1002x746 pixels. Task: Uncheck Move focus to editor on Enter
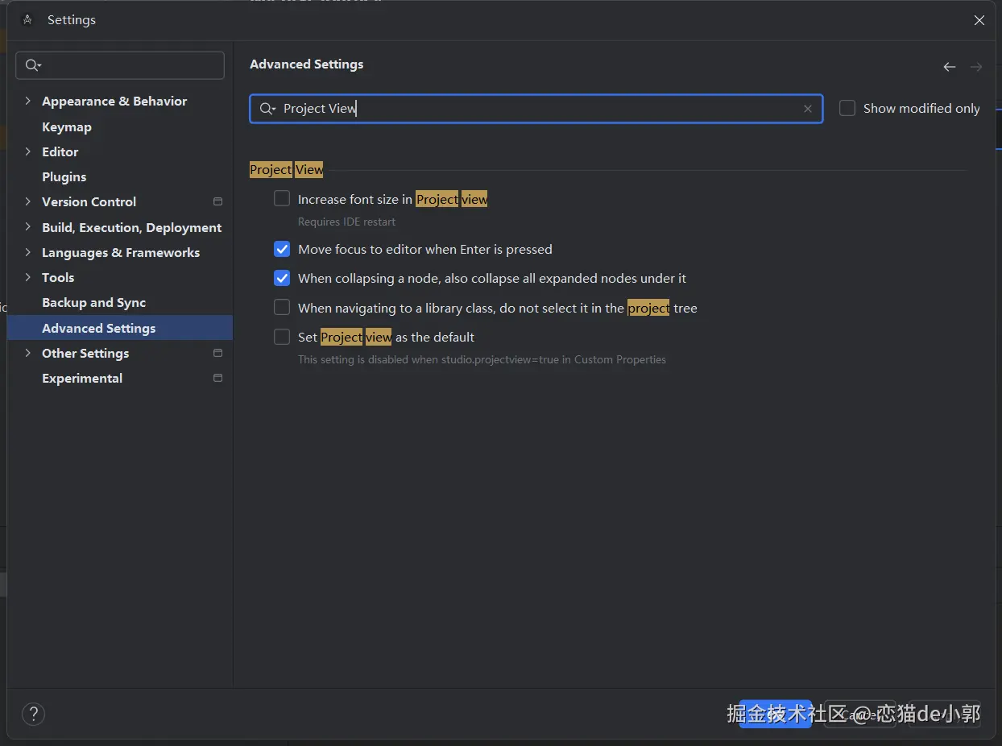click(282, 249)
